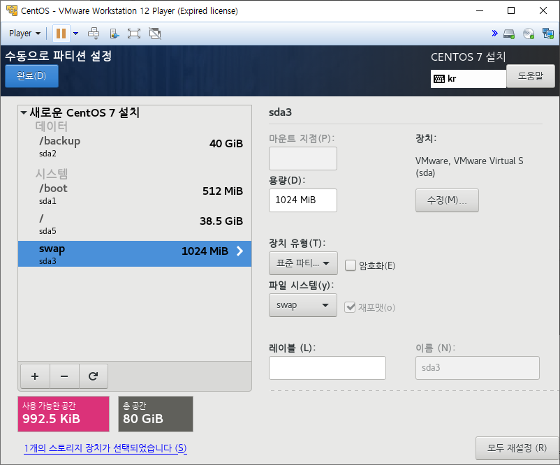Click the 마운트 지점(P) input field

[x=303, y=158]
